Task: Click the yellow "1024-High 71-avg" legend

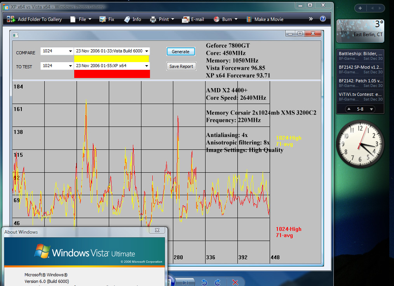Action: (288, 141)
